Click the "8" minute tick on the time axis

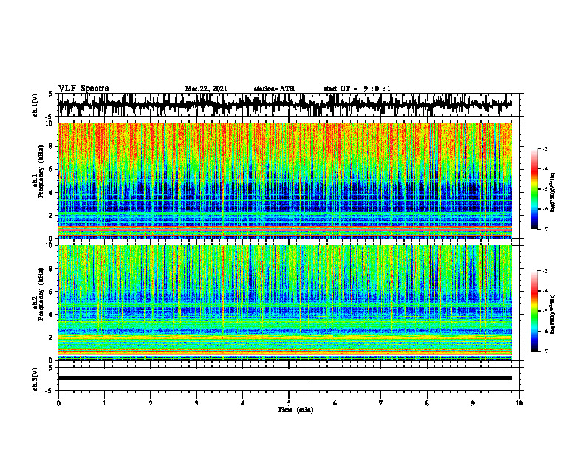click(427, 403)
